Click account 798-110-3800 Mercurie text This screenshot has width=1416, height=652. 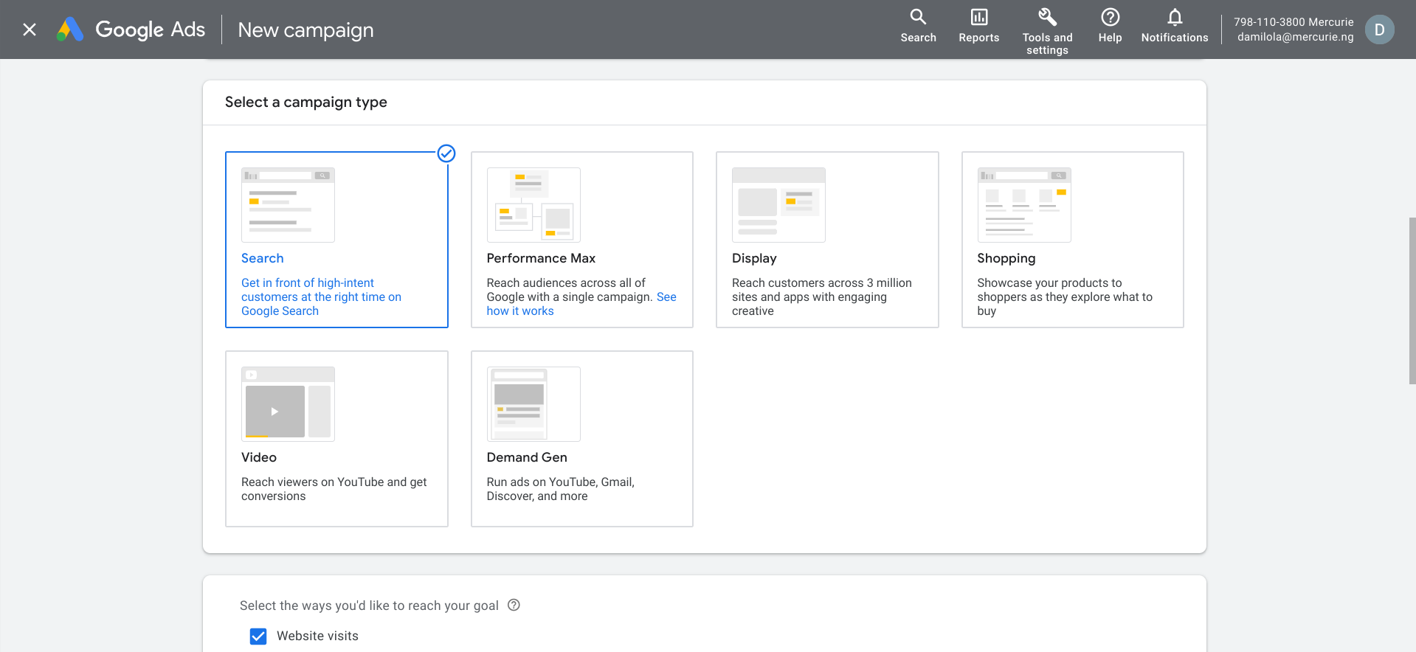(1294, 22)
